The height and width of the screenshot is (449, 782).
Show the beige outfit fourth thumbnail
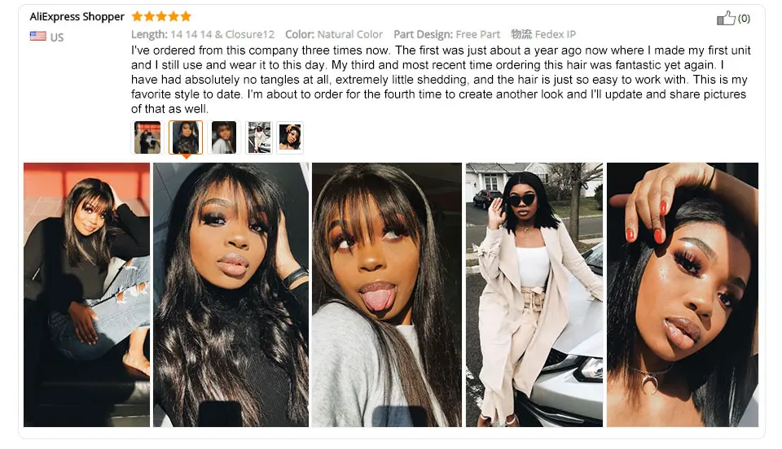point(259,137)
